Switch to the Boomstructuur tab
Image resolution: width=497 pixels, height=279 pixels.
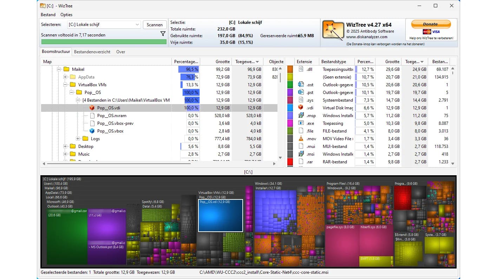point(56,52)
